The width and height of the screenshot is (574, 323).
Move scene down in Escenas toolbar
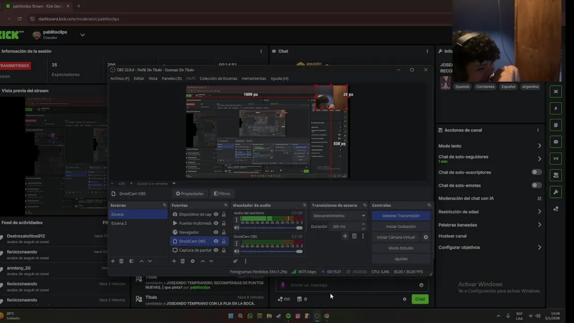pos(150,261)
